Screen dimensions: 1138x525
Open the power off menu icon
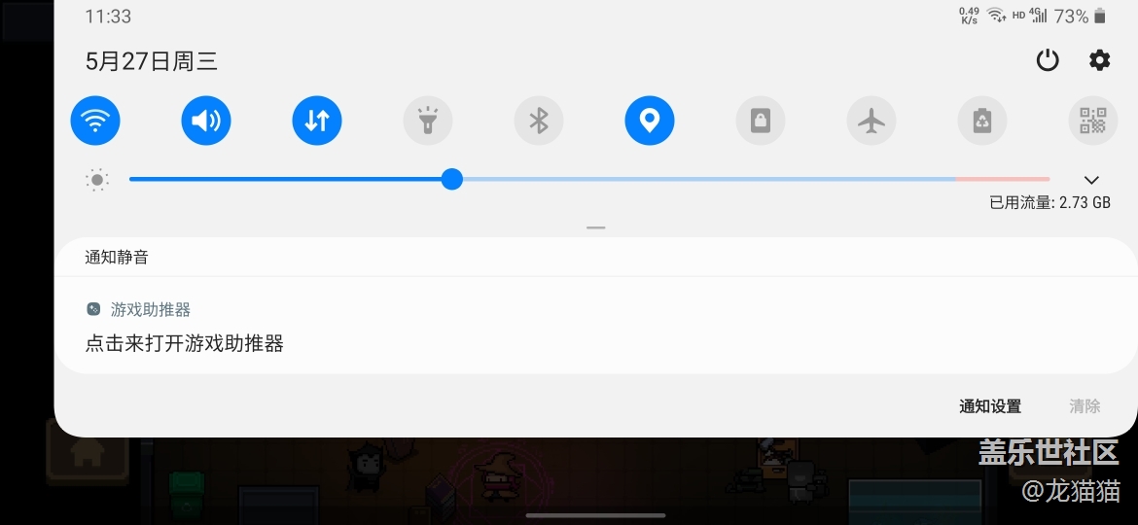pyautogui.click(x=1048, y=60)
